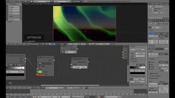
Task: Click the Pos 0.577 field in ColorRamp node
Action: click(x=15, y=72)
